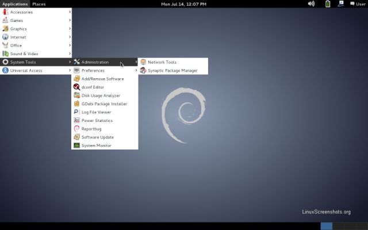The height and width of the screenshot is (230, 368).
Task: Expand the Accessories submenu arrow
Action: point(70,12)
